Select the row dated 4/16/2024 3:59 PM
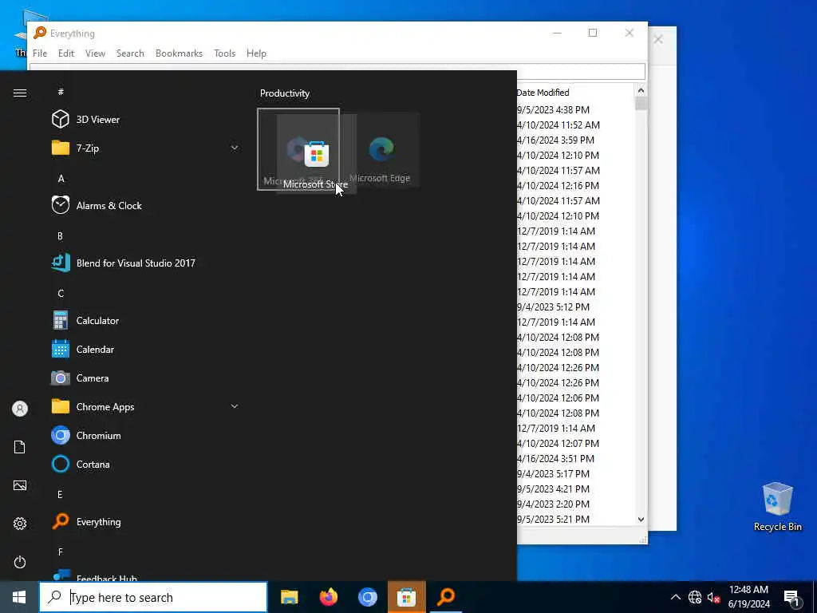The height and width of the screenshot is (613, 817). (x=555, y=140)
